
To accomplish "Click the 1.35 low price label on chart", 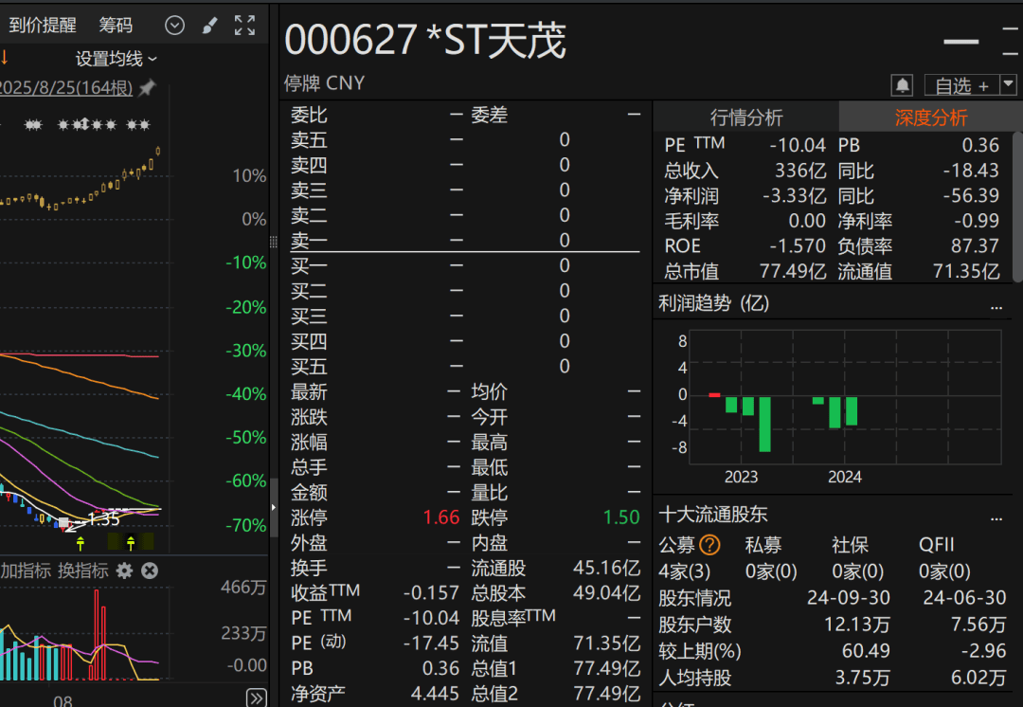I will [x=104, y=519].
